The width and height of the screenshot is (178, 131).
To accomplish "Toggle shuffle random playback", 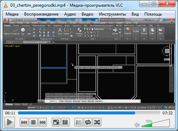I will coord(97,122).
